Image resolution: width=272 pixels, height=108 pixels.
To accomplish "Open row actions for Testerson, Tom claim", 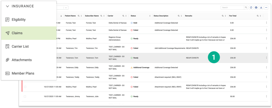I will tap(266, 58).
